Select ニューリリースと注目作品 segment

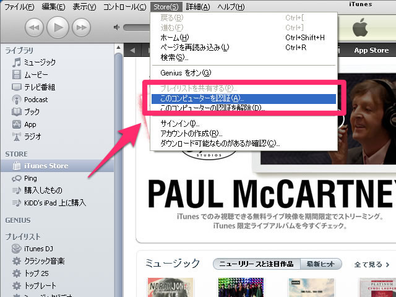click(256, 264)
